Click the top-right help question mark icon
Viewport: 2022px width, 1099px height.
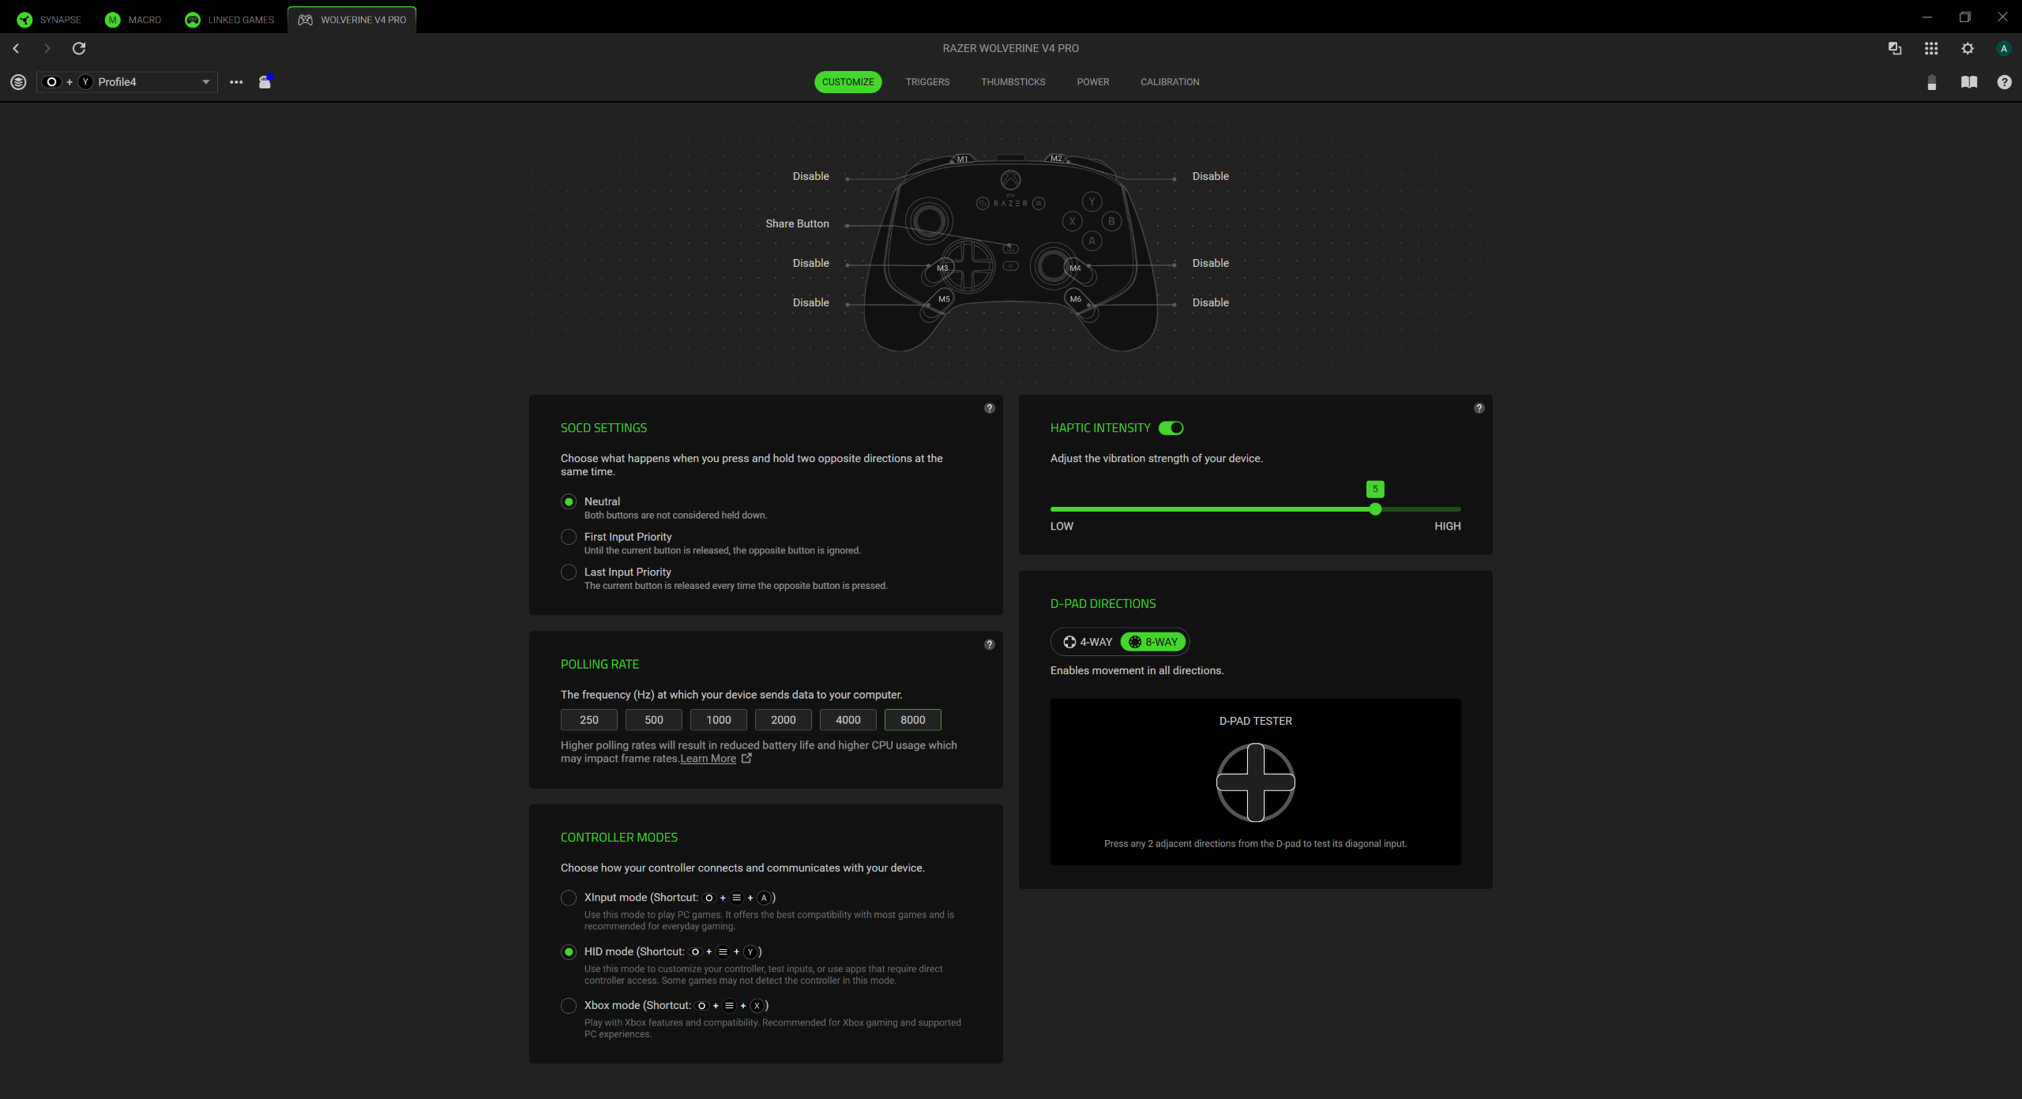pyautogui.click(x=2005, y=82)
